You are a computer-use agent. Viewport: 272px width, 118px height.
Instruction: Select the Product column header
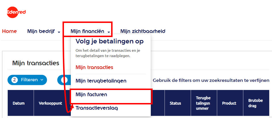[x=229, y=103]
